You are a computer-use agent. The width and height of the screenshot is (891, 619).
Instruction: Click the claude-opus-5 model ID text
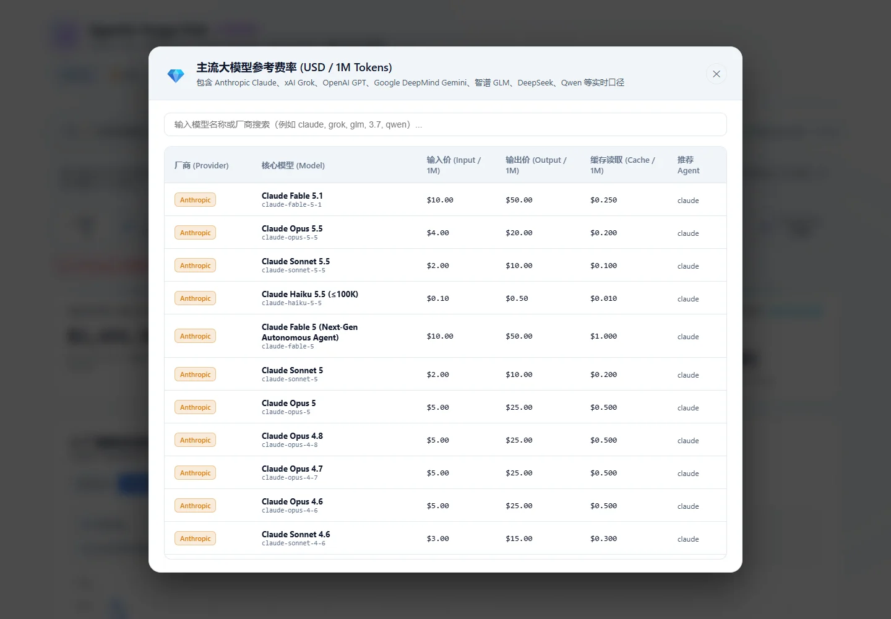point(286,412)
